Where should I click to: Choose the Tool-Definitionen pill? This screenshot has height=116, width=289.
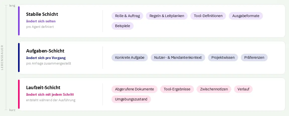[208, 16]
